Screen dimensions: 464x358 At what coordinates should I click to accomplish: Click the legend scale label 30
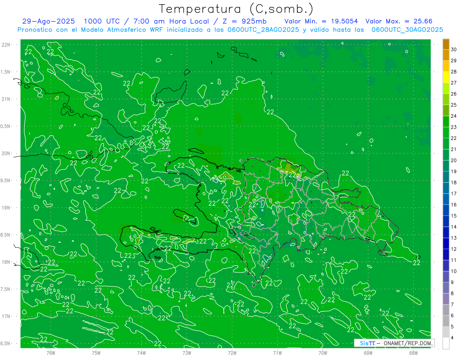454,49
